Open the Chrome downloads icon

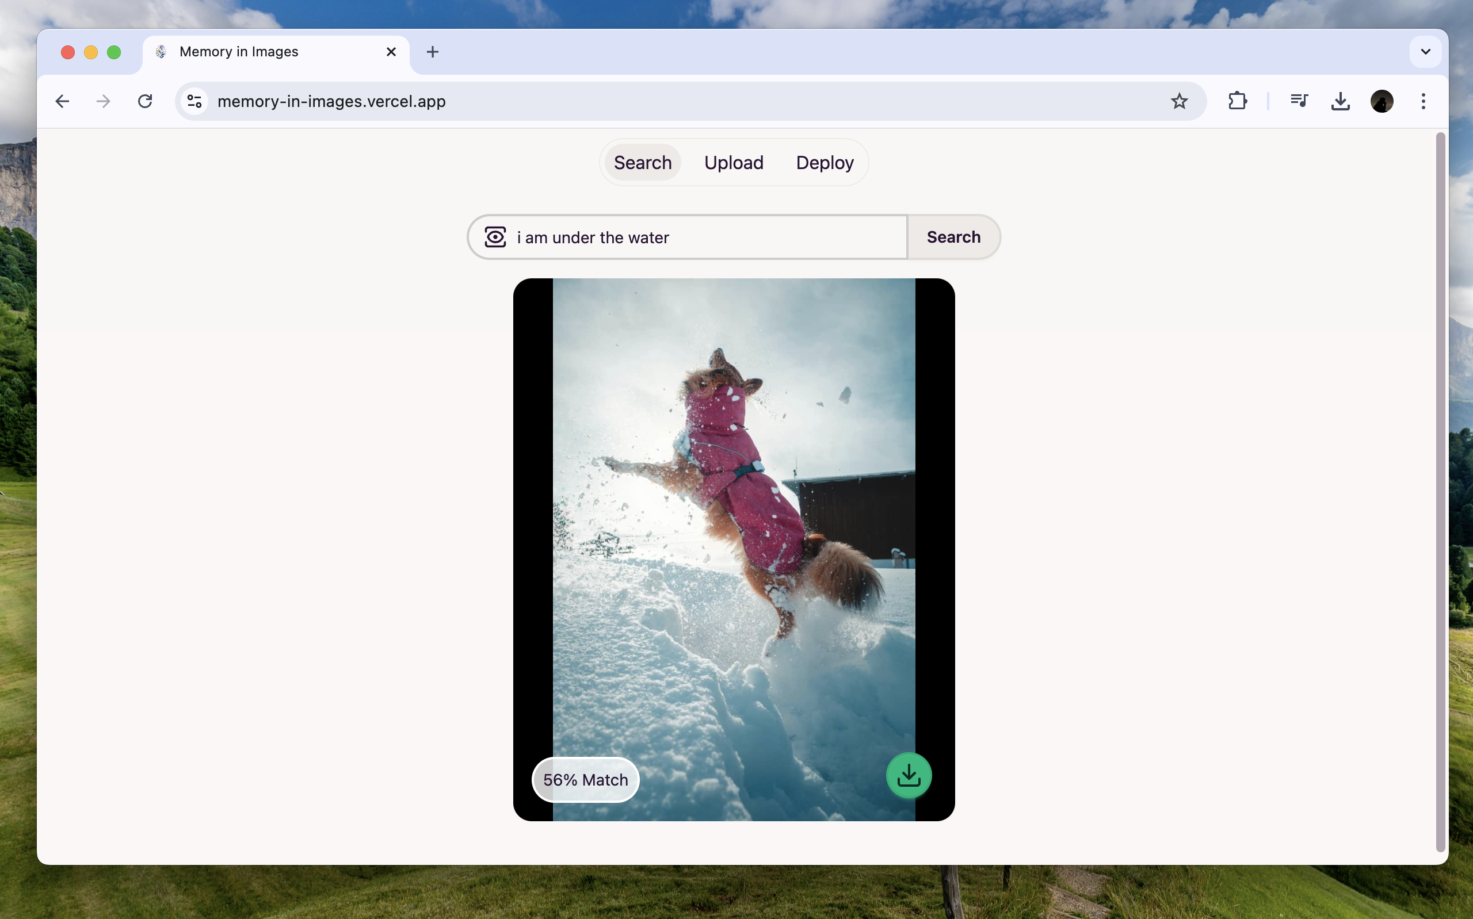coord(1340,101)
